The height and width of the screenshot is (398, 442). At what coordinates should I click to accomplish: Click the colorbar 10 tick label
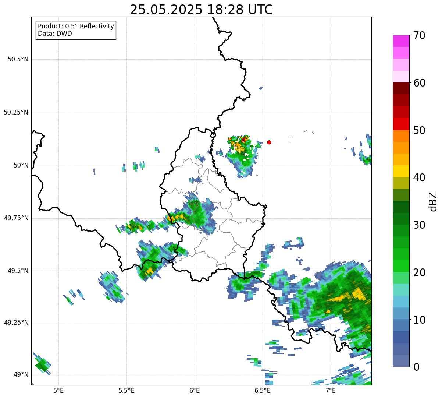419,320
